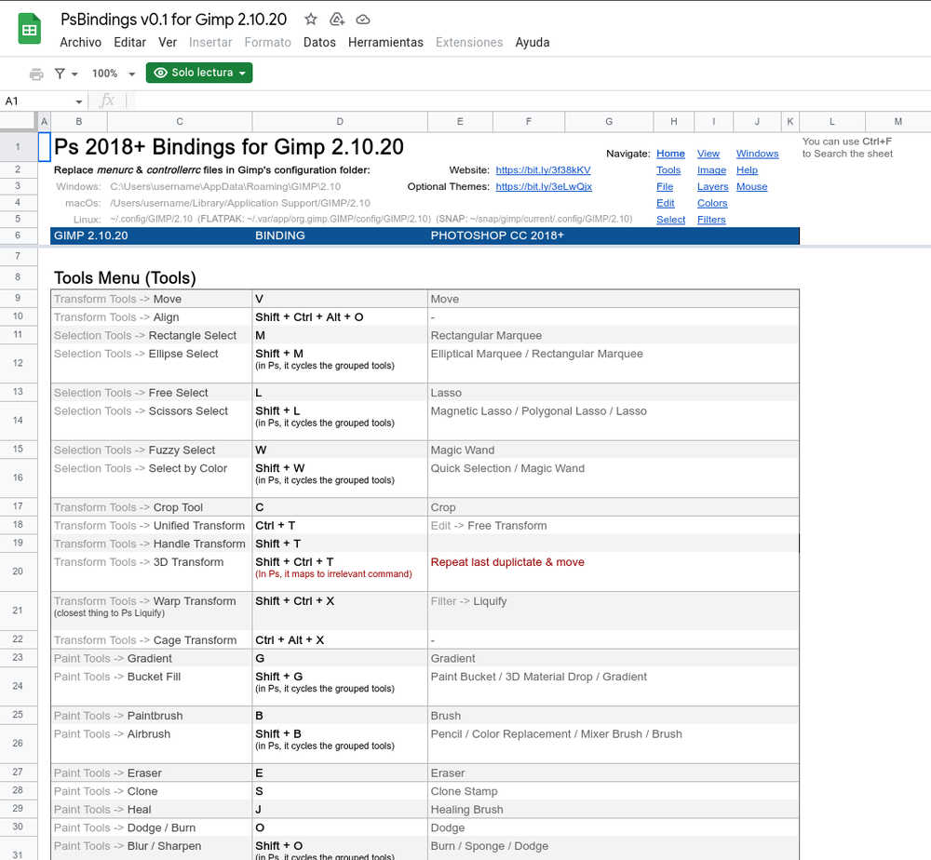This screenshot has width=931, height=860.
Task: Click the 'Transform Tools -> Move' cell
Action: (152, 299)
